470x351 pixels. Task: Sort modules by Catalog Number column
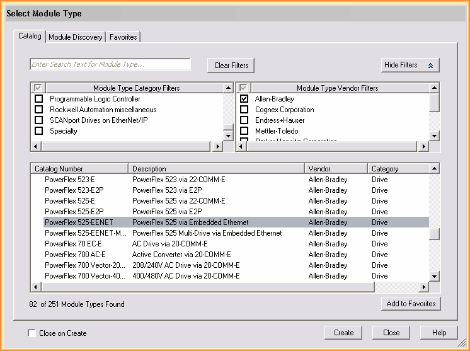[x=79, y=169]
